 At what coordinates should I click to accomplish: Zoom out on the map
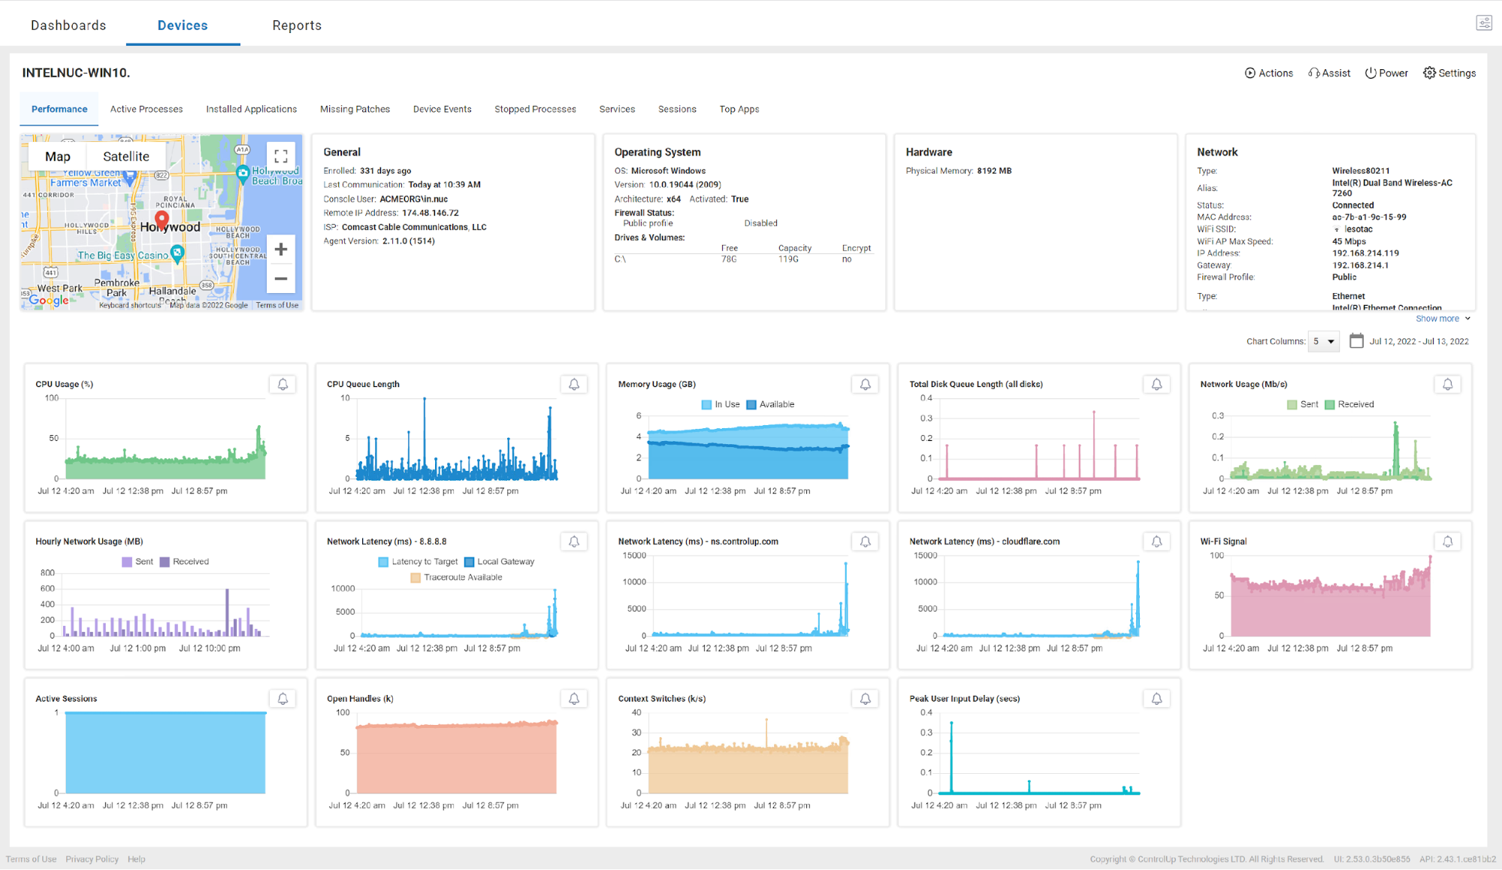[x=281, y=279]
